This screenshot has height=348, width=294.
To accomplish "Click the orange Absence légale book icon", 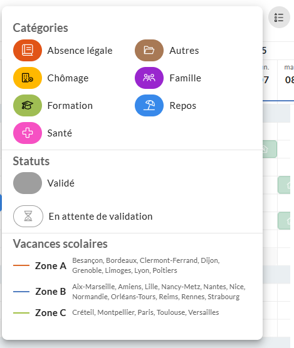I will click(28, 50).
